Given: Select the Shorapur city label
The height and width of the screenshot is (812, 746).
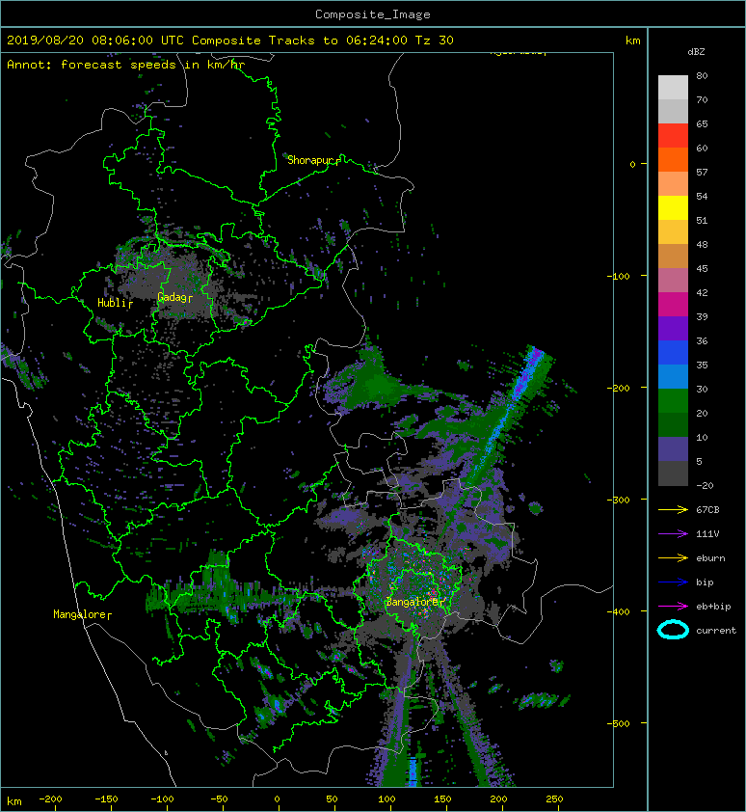Looking at the screenshot, I should pos(310,160).
